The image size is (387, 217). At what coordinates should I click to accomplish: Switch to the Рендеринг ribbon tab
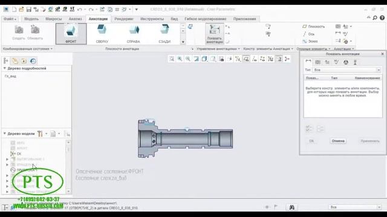coord(124,19)
